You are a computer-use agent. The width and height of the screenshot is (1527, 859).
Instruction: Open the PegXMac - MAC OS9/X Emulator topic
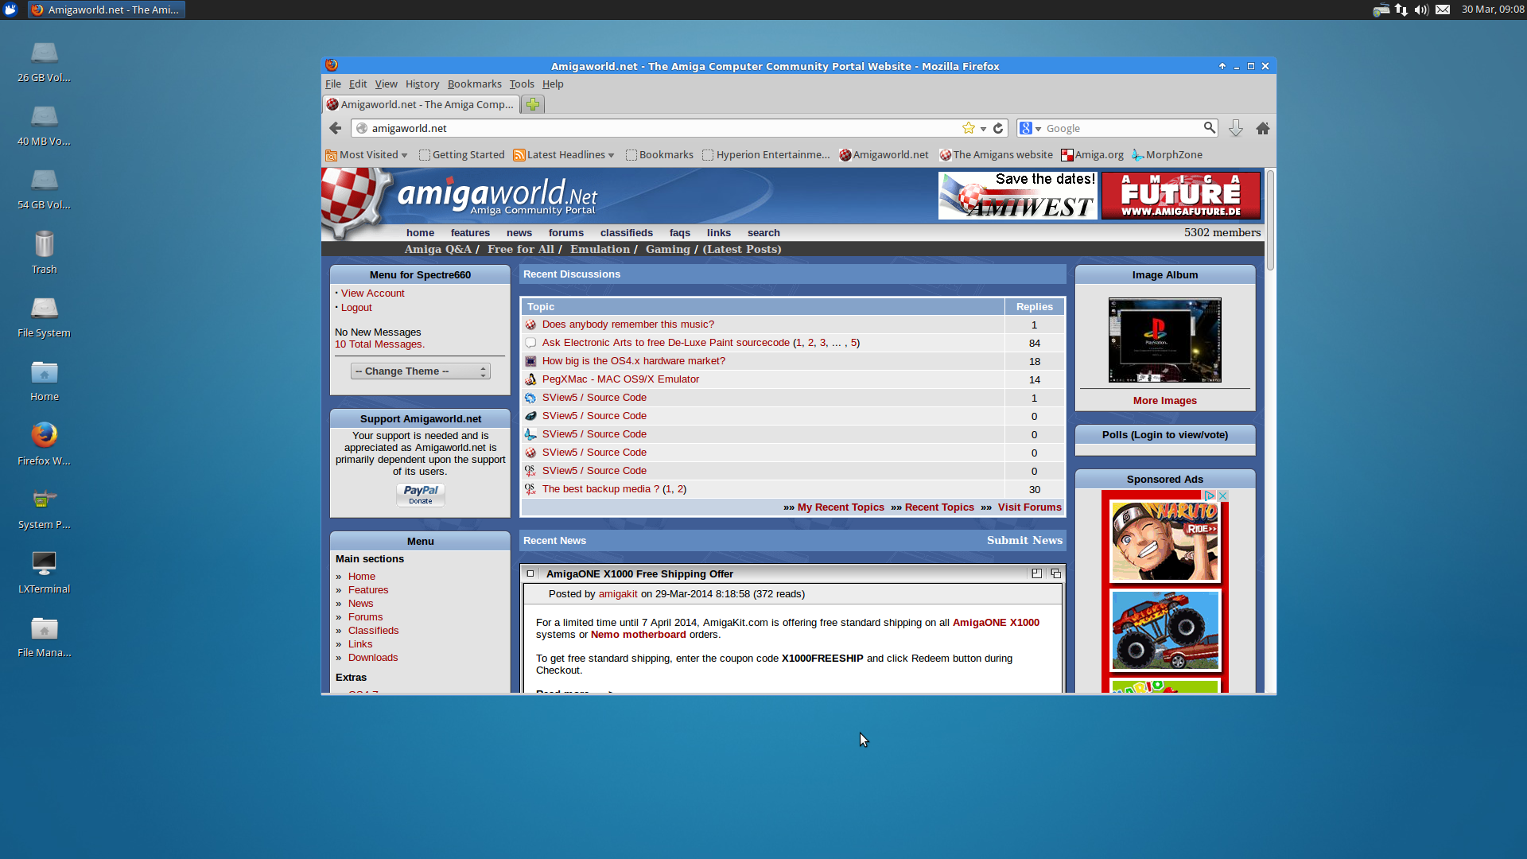620,379
